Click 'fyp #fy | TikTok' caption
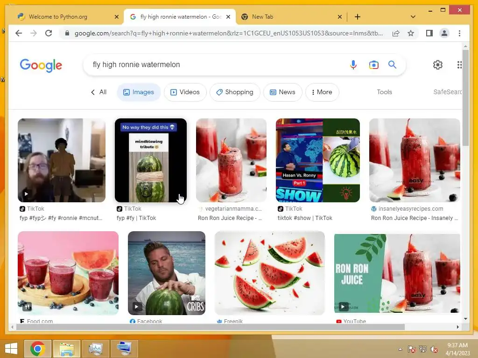Screen dimensions: 478x358 (x=136, y=218)
